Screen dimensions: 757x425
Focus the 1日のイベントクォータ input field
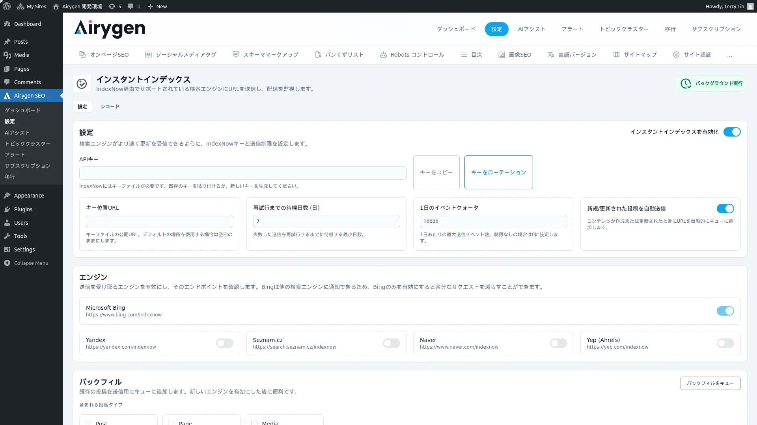click(493, 222)
